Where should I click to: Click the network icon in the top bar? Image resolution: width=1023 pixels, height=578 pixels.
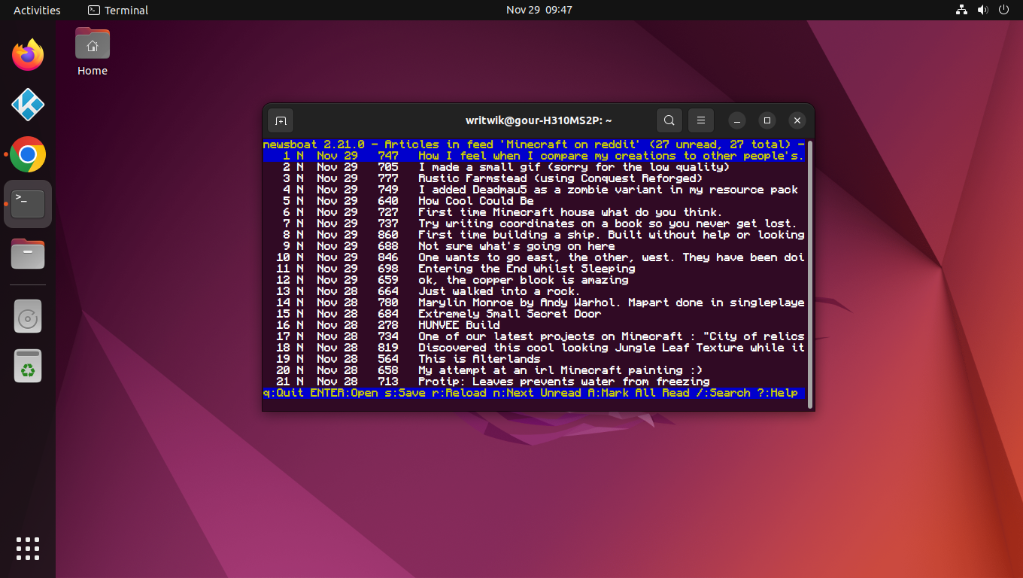pos(961,10)
